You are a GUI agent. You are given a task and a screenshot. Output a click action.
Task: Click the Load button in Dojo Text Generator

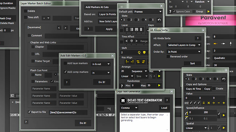point(164,108)
